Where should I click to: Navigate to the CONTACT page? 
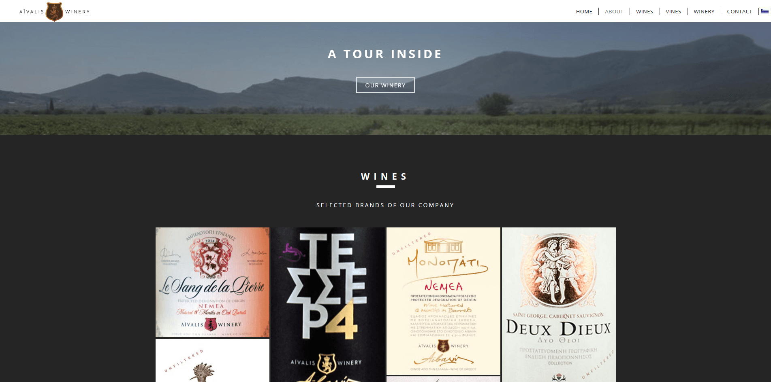pos(739,11)
